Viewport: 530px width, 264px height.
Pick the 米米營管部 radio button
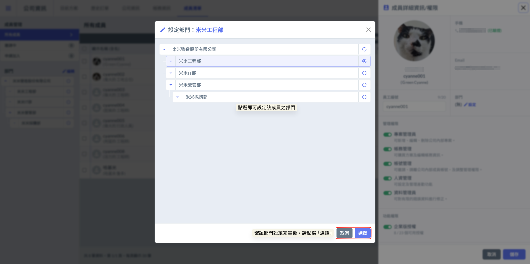pyautogui.click(x=364, y=85)
